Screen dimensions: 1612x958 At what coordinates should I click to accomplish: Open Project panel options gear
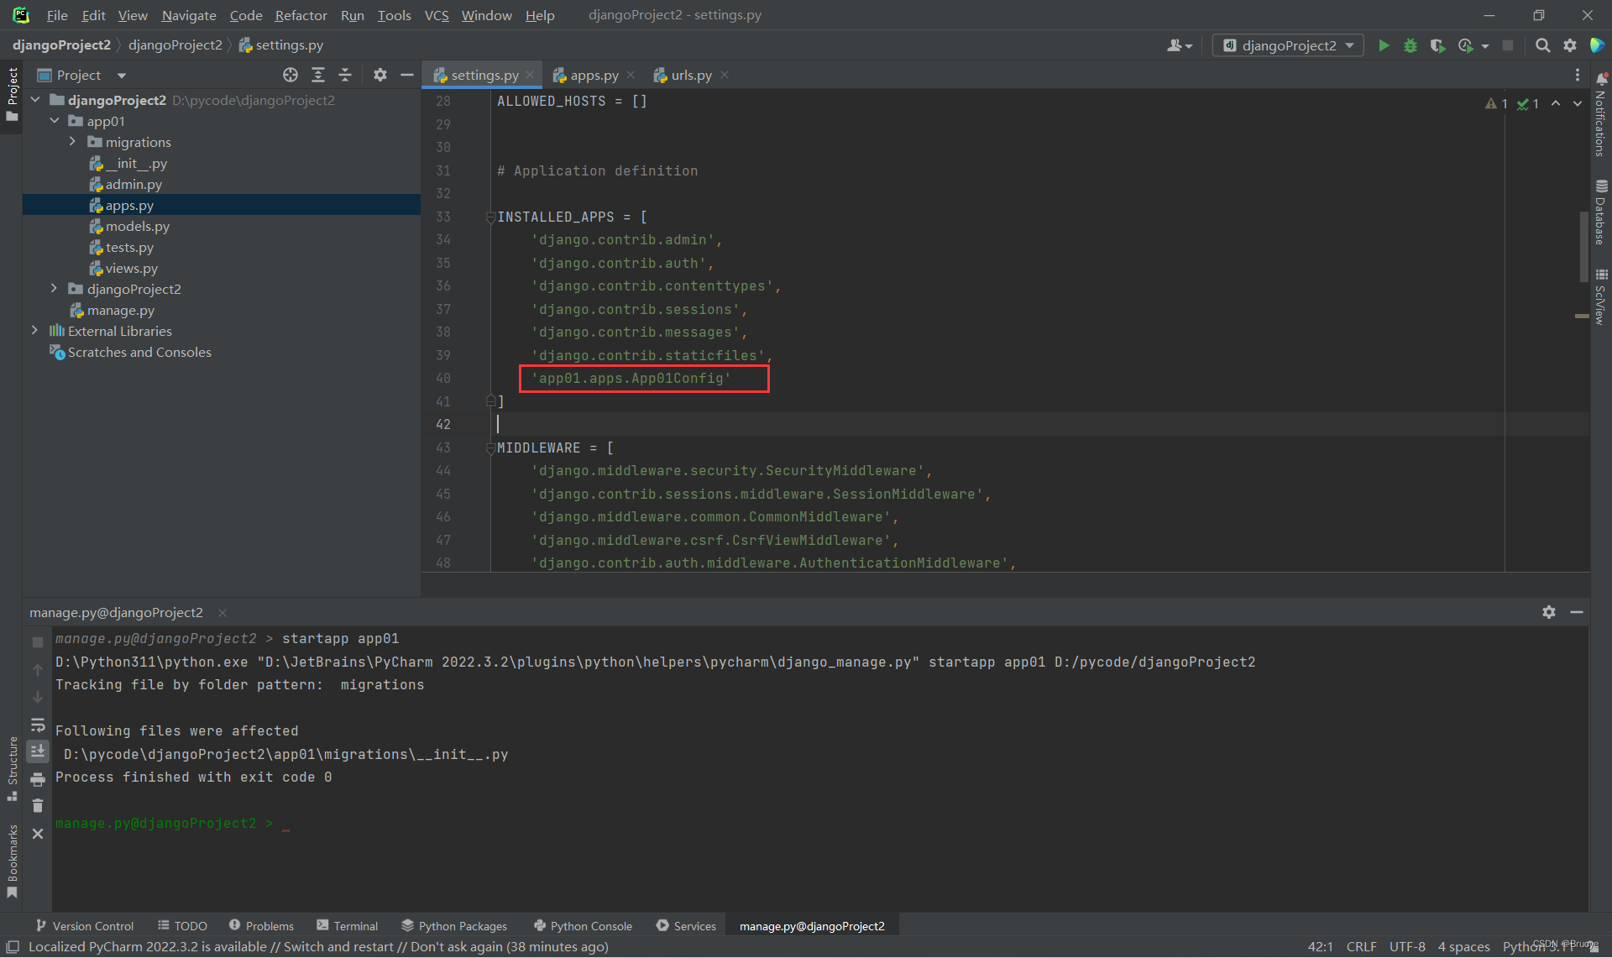(380, 75)
